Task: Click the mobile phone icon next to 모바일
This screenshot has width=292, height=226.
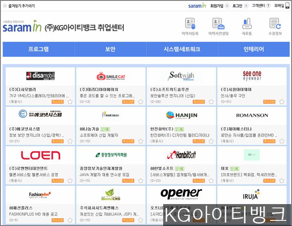Action: click(x=287, y=6)
